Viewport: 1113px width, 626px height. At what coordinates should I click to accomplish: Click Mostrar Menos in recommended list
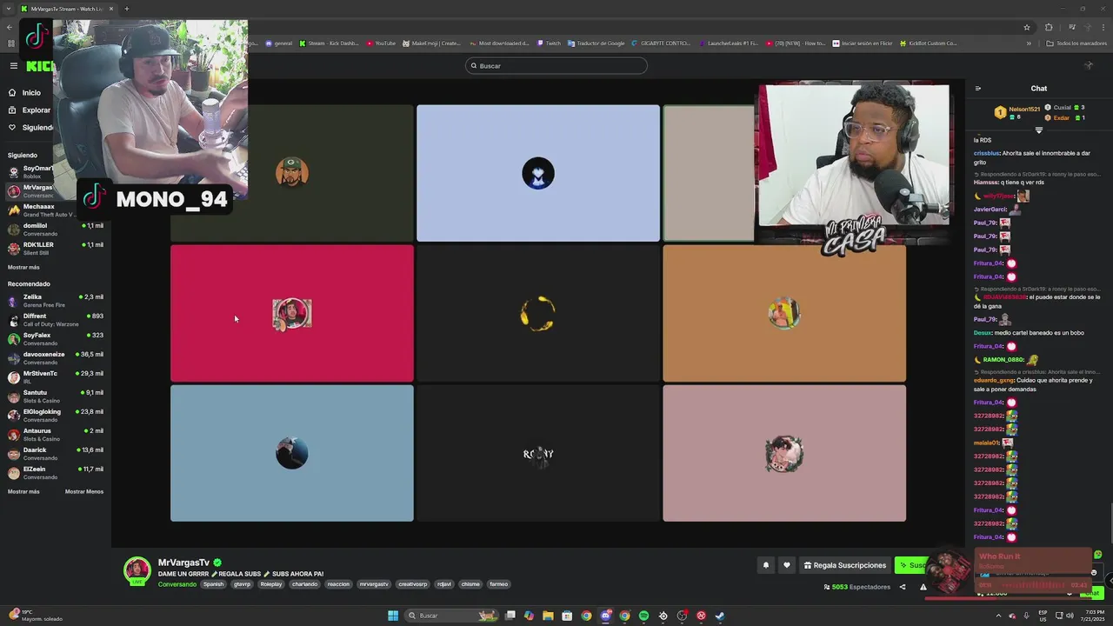tap(84, 491)
